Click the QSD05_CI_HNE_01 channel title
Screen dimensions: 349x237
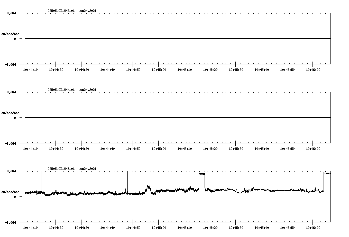point(61,11)
